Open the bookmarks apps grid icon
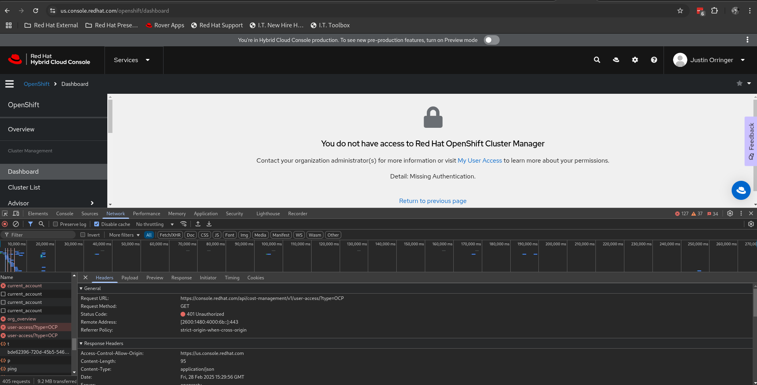 (9, 25)
